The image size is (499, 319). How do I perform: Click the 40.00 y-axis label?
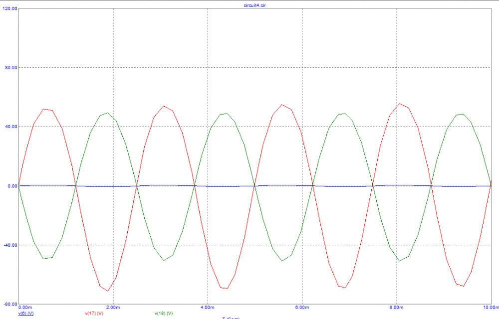10,127
